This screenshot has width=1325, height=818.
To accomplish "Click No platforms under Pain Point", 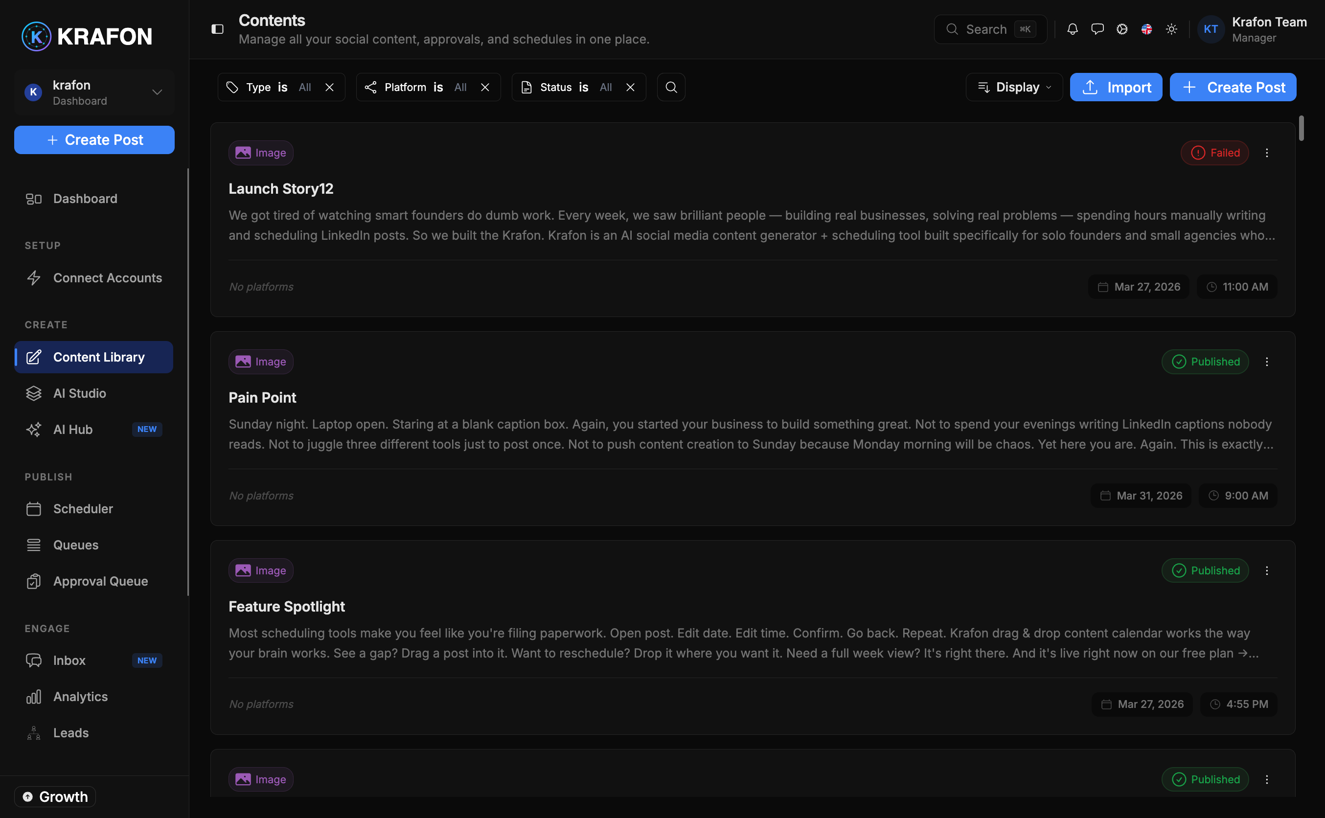I will pyautogui.click(x=261, y=496).
